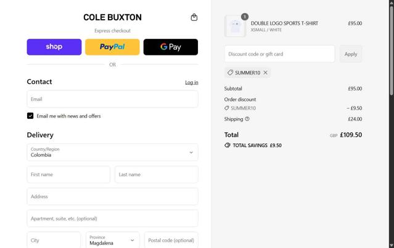Open the shopping bag cart icon
This screenshot has width=394, height=248.
(194, 17)
